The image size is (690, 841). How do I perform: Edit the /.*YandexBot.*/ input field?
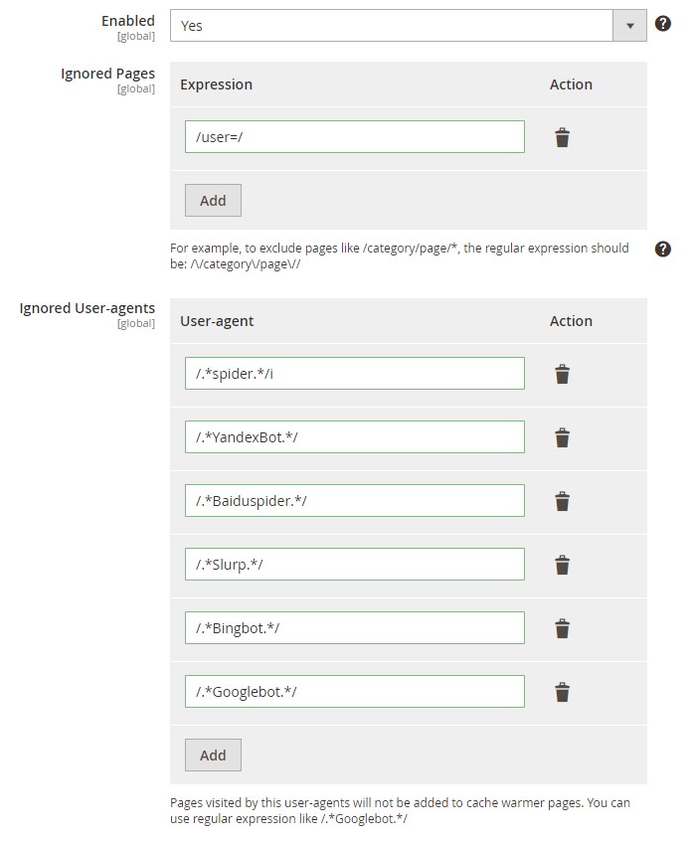pyautogui.click(x=355, y=436)
